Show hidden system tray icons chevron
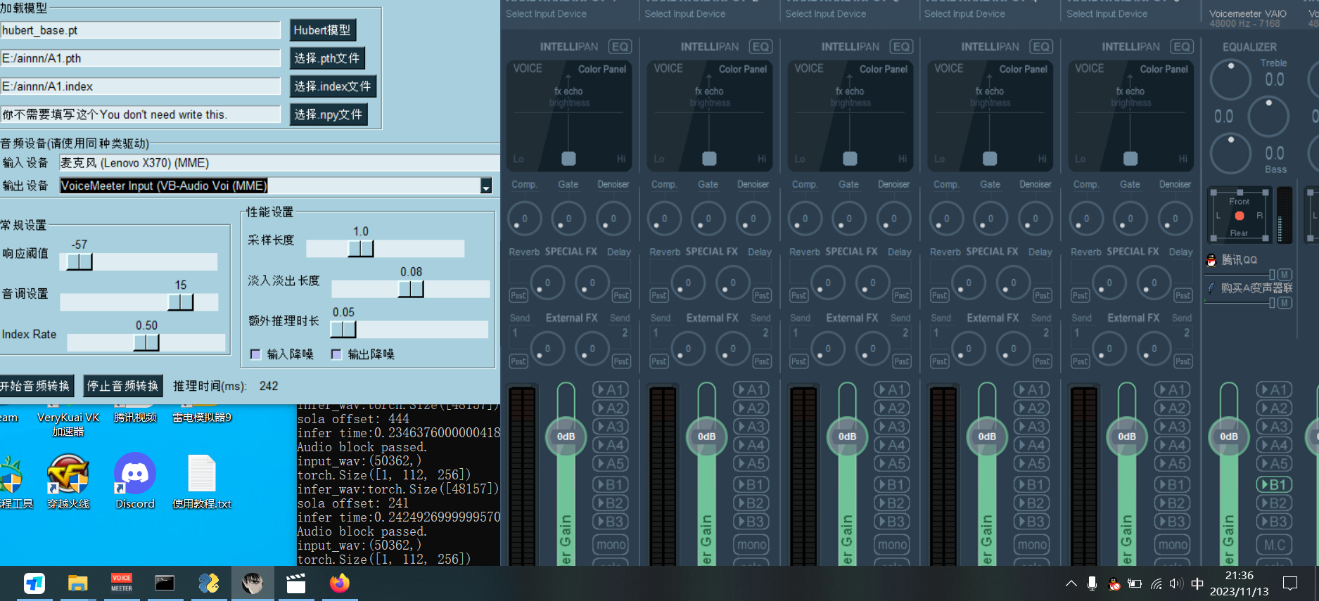This screenshot has height=601, width=1319. coord(1071,583)
